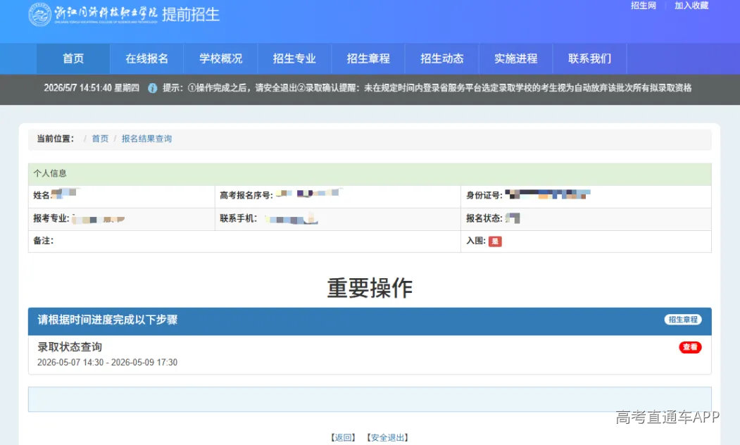Click the 备注 label
This screenshot has width=740, height=445.
point(44,241)
